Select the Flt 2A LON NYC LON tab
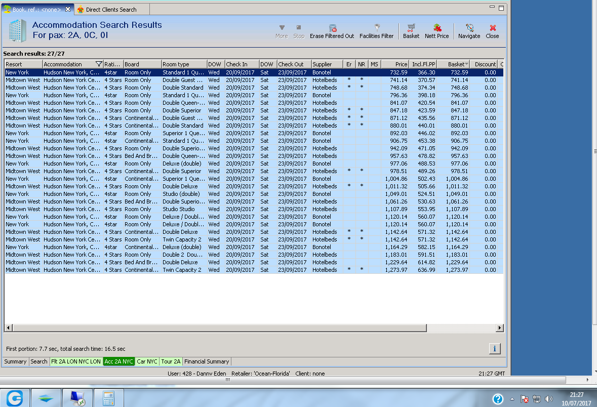This screenshot has width=597, height=407. point(75,361)
